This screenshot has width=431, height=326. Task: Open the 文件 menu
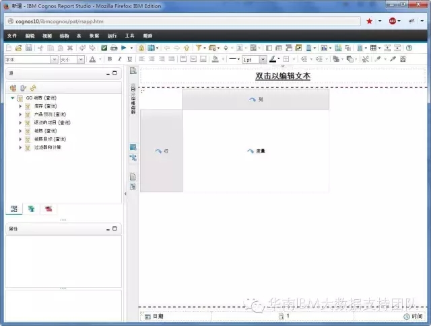click(12, 36)
